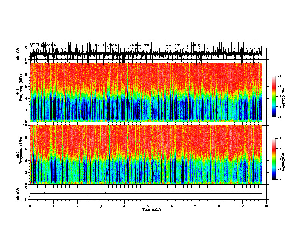Click time axis tick label 8
300x231 pixels.
coord(219,206)
